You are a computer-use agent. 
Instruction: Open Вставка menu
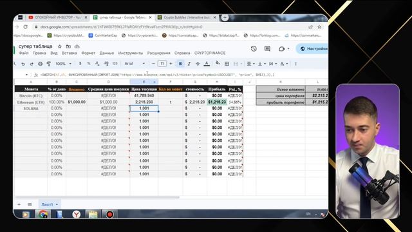tap(70, 53)
